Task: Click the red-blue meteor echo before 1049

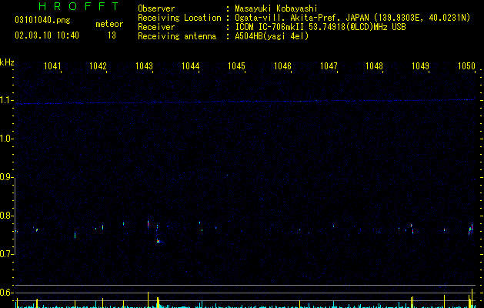Action: [412, 229]
